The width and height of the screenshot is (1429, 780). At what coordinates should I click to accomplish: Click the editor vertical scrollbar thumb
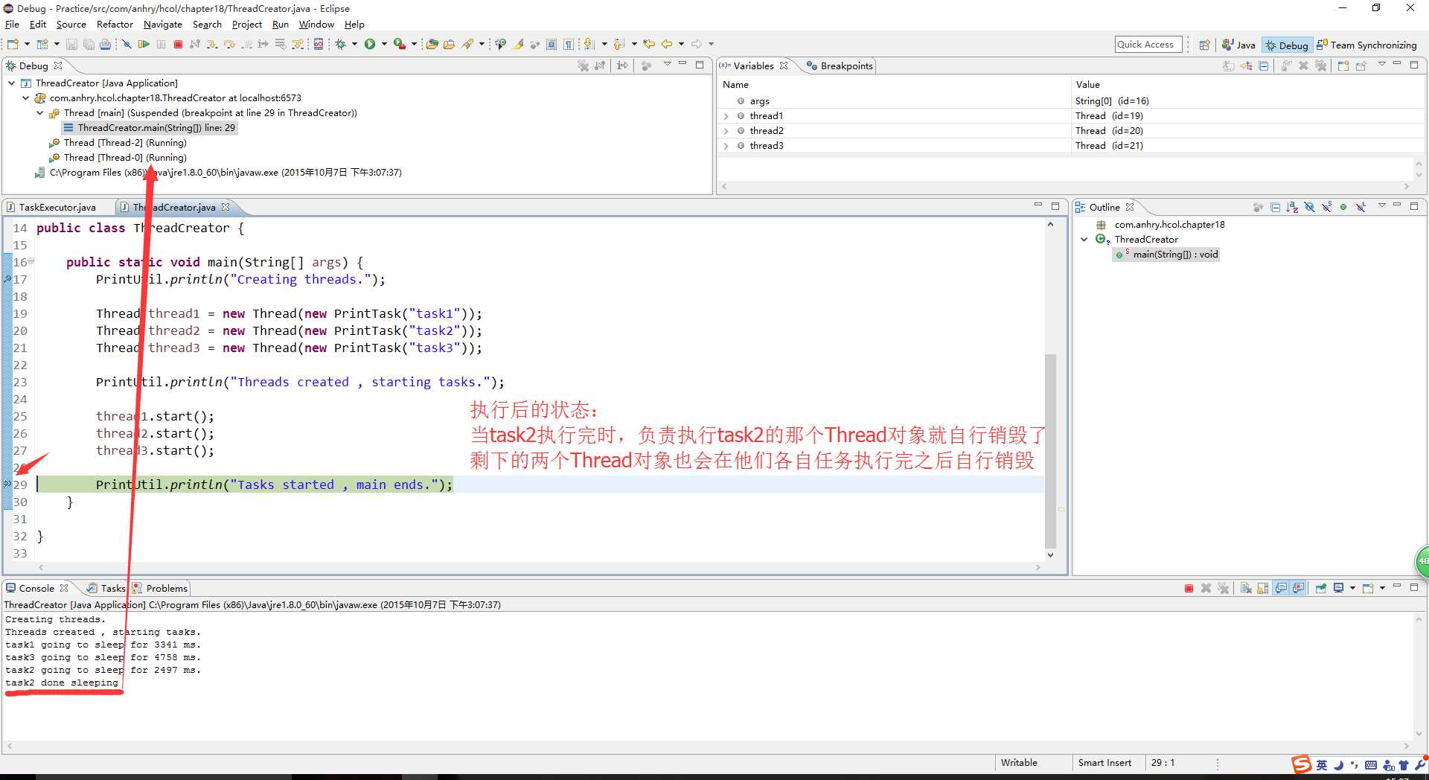pyautogui.click(x=1050, y=450)
